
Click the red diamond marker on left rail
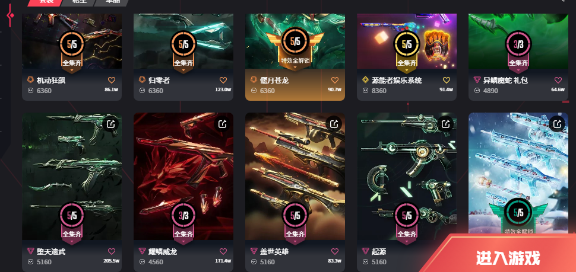11,15
